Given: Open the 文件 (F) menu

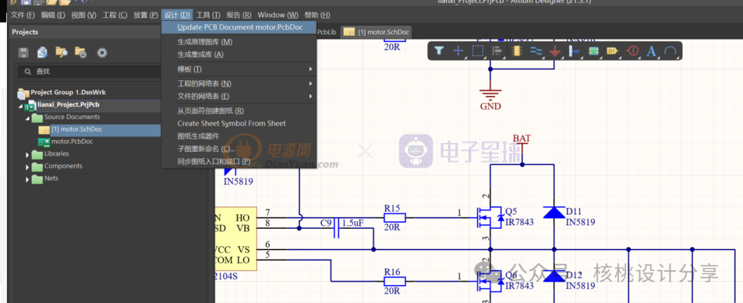Looking at the screenshot, I should [x=23, y=14].
